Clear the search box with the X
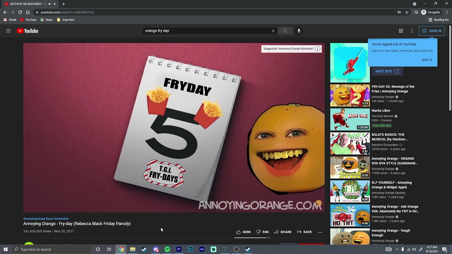The image size is (452, 254). tap(273, 31)
